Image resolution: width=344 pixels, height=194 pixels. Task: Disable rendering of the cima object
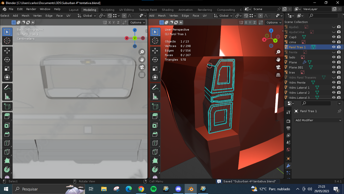[x=339, y=42]
